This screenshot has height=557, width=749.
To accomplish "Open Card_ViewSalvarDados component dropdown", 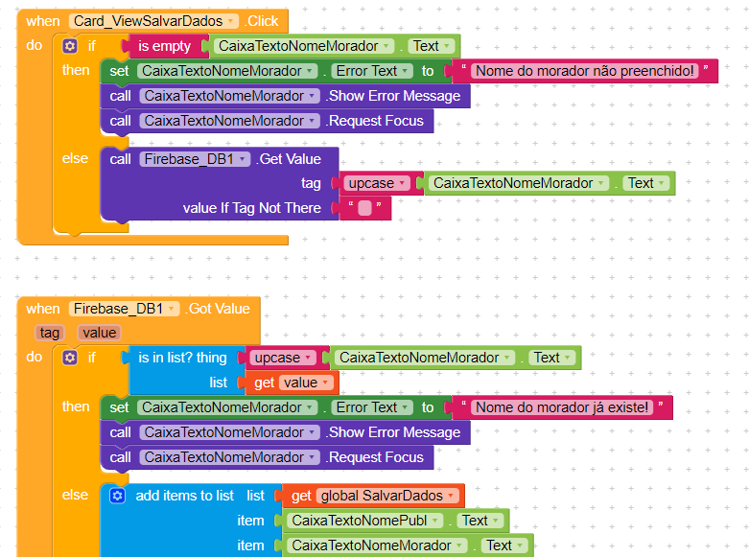I will 153,21.
